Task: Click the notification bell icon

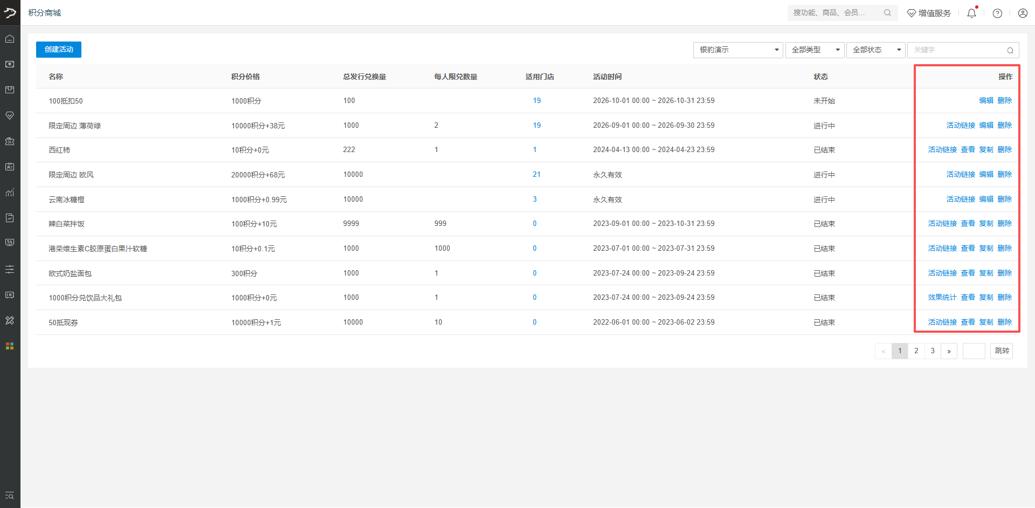Action: click(971, 13)
